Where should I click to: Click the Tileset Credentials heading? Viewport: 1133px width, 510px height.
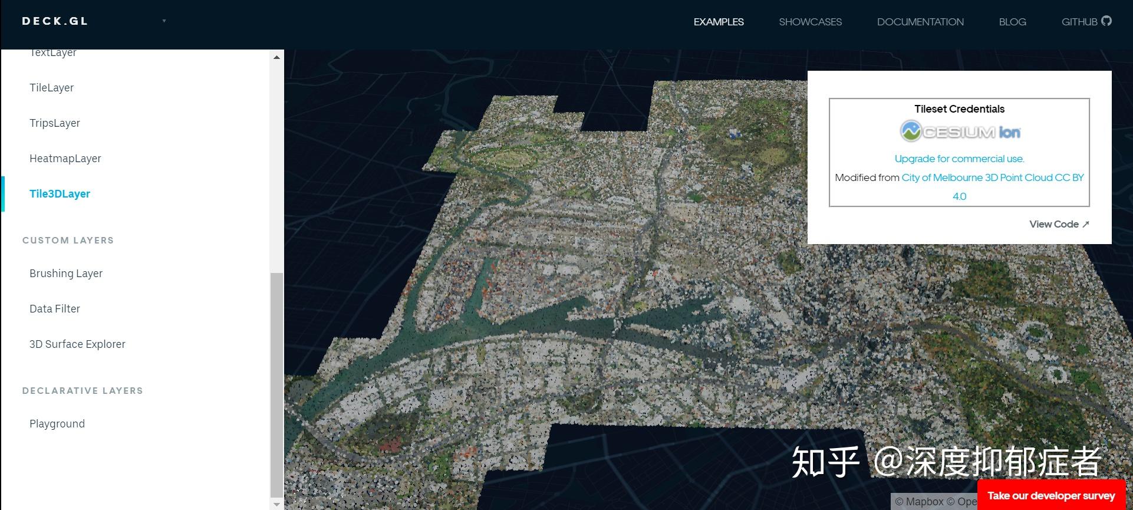pyautogui.click(x=960, y=109)
